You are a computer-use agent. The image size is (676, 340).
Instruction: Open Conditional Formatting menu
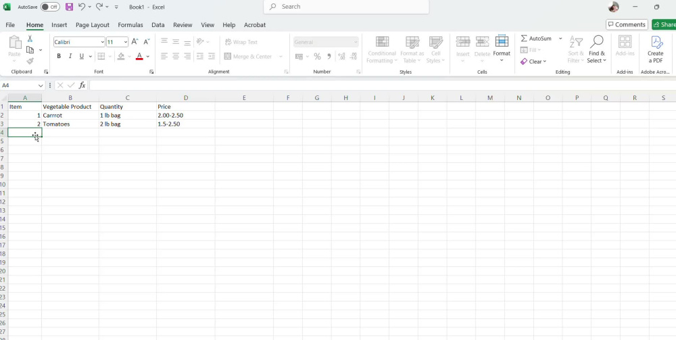tap(382, 49)
